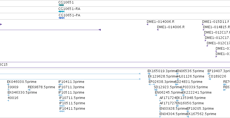Select the long purple feature's arrowhead end
Image resolution: width=230 pixels, height=118 pixels.
tap(100, 30)
